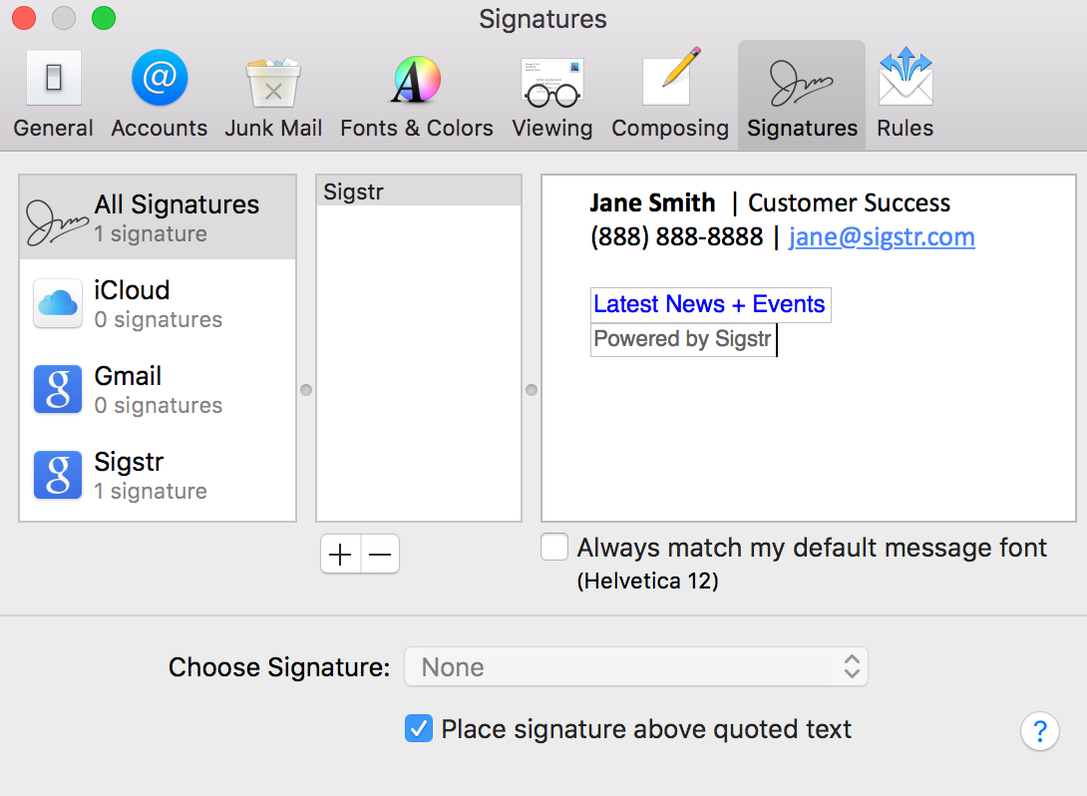Click the Jane Smith name text

click(x=652, y=202)
